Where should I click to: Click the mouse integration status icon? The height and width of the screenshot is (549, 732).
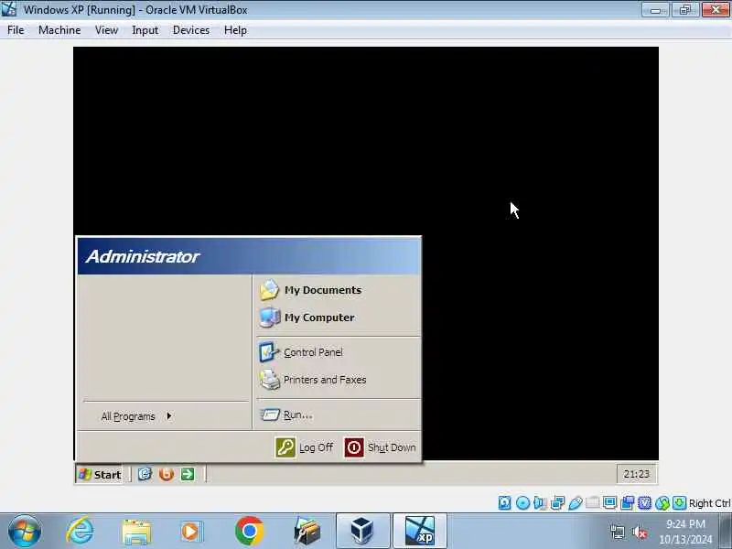662,502
